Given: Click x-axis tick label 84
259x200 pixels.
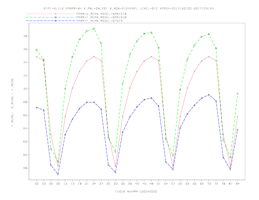Looking at the screenshot, I should [x=237, y=184].
